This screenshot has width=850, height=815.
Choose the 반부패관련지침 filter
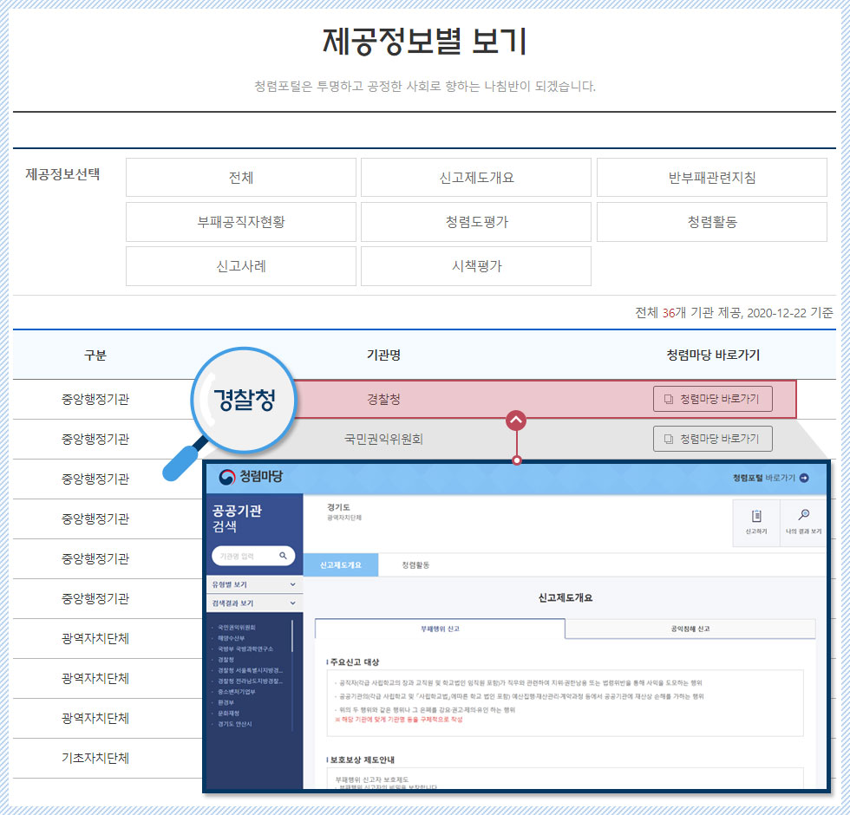click(712, 177)
